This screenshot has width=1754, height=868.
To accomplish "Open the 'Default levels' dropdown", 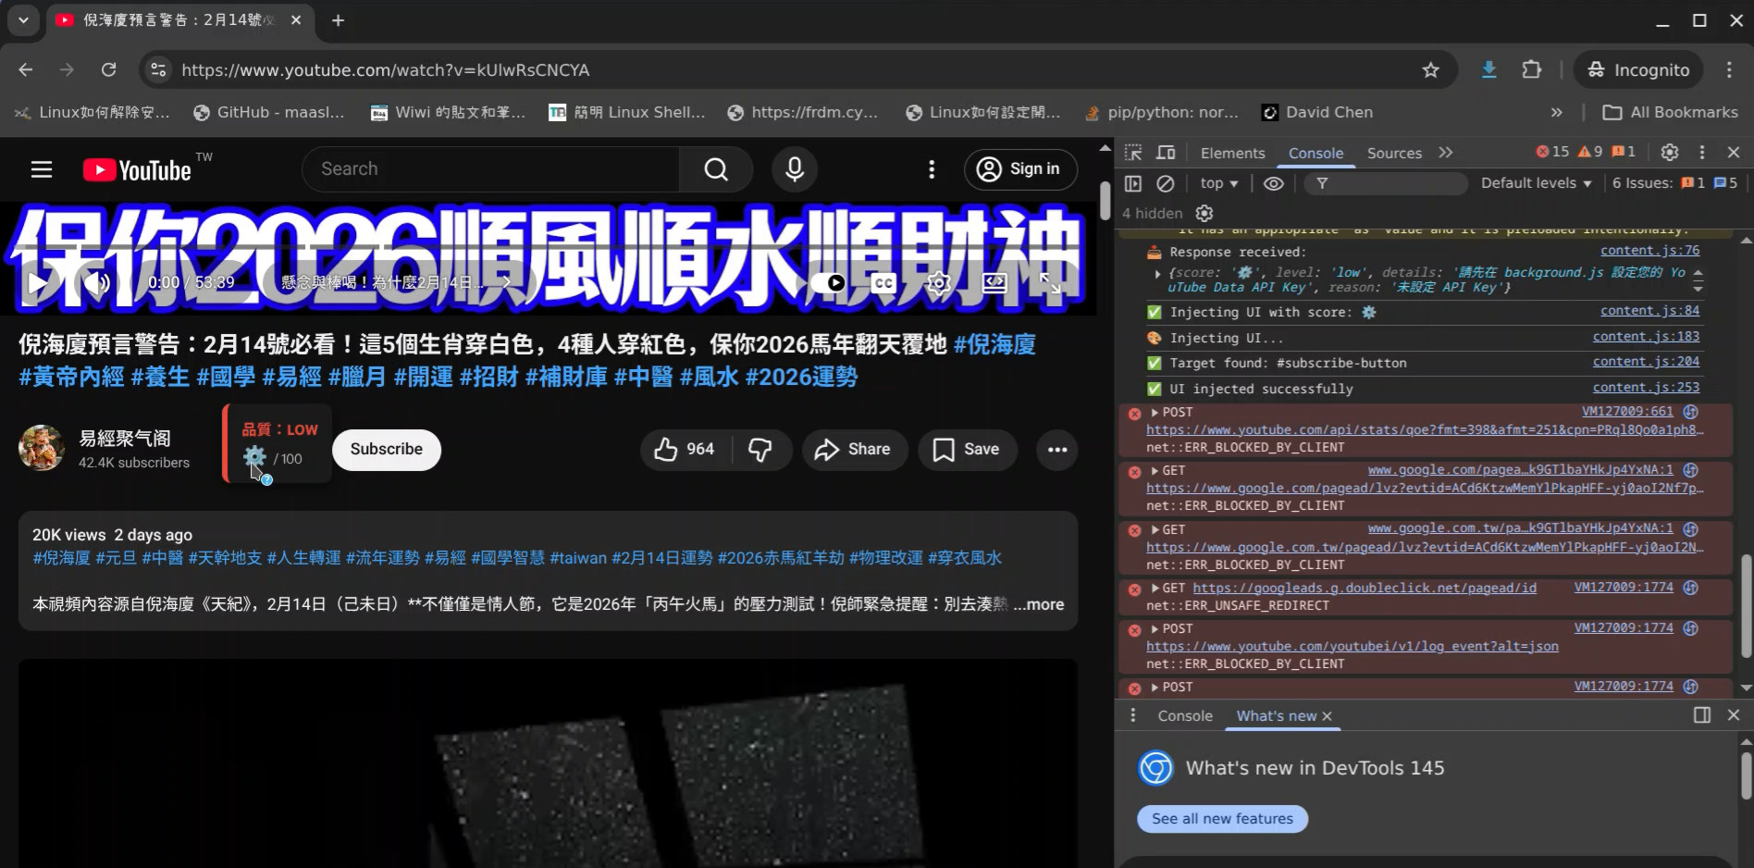I will [1534, 183].
